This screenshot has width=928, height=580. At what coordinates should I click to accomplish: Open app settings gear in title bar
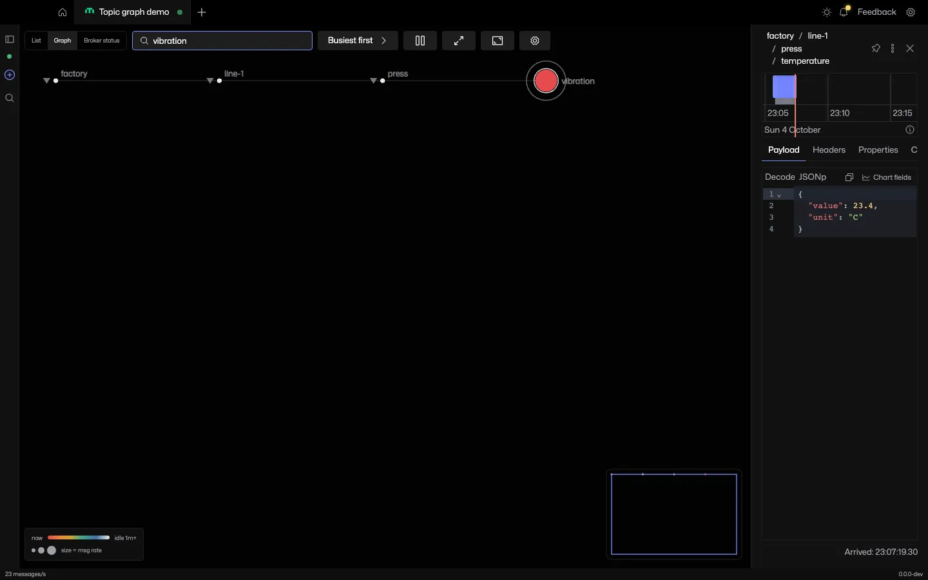click(911, 12)
